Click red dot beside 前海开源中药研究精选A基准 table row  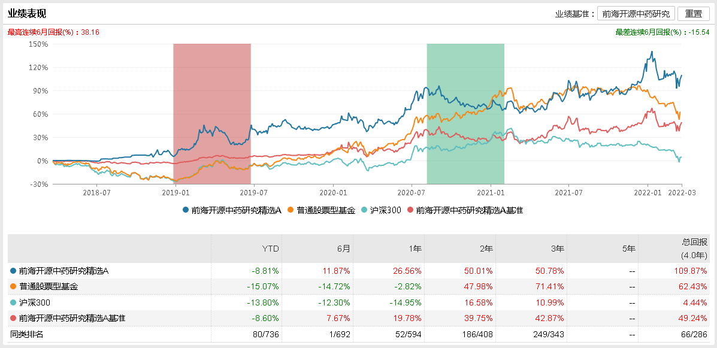click(13, 317)
